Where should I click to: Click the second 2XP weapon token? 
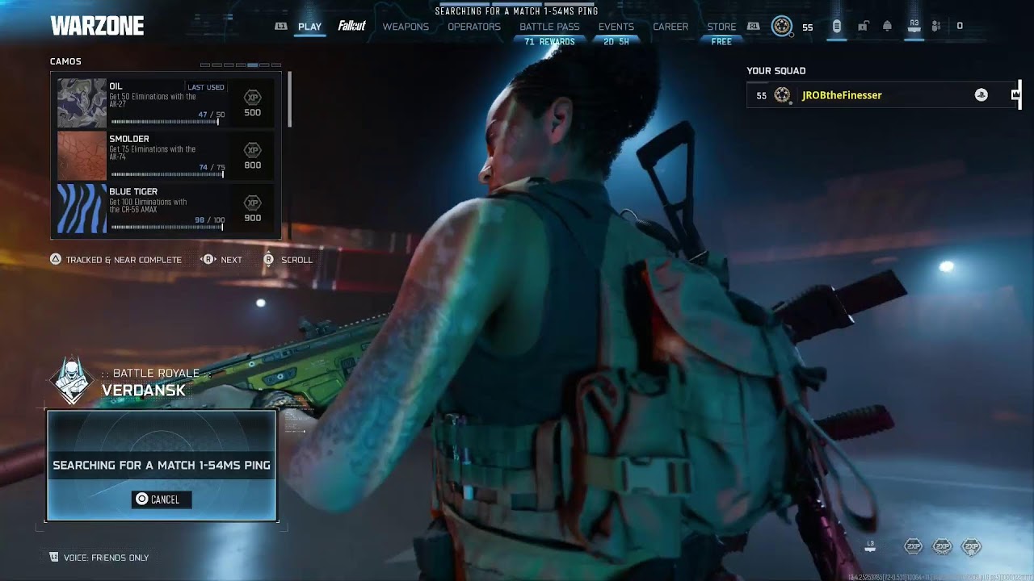click(943, 546)
